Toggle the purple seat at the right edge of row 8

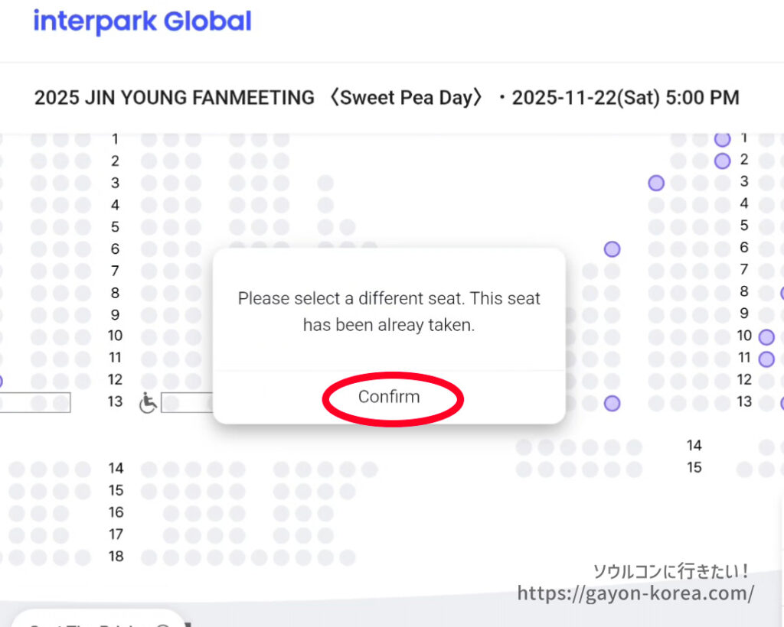click(782, 293)
